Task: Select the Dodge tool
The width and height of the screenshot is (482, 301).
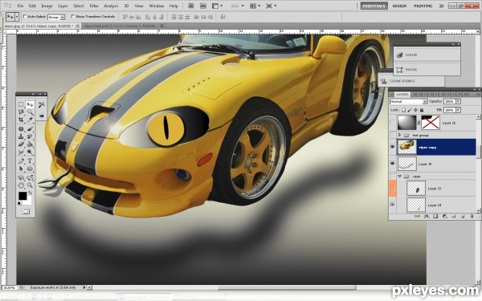Action: (30, 152)
